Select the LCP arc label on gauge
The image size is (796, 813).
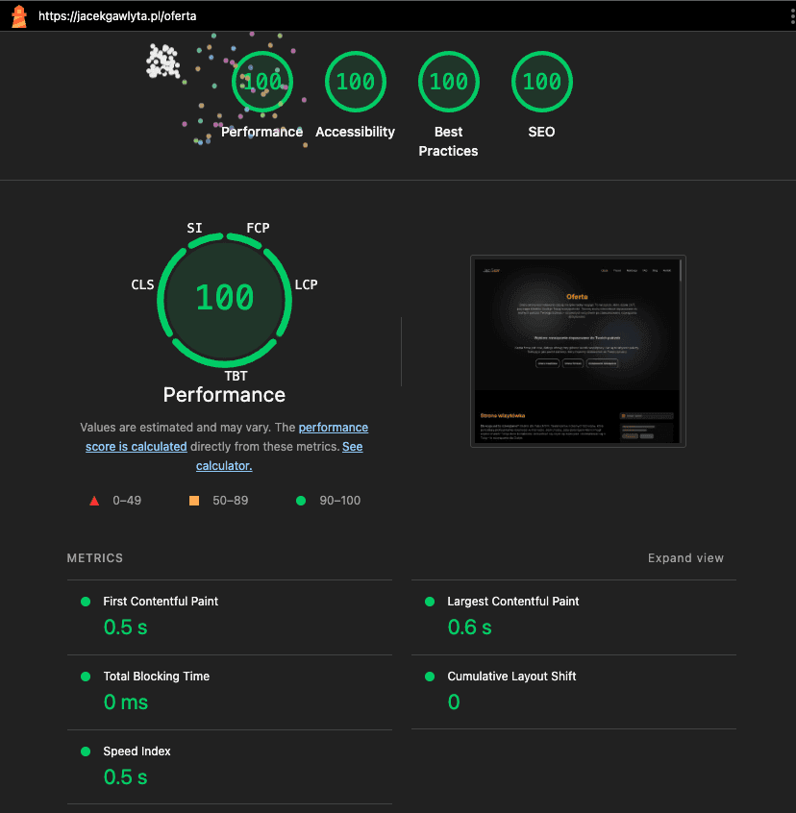(x=306, y=284)
